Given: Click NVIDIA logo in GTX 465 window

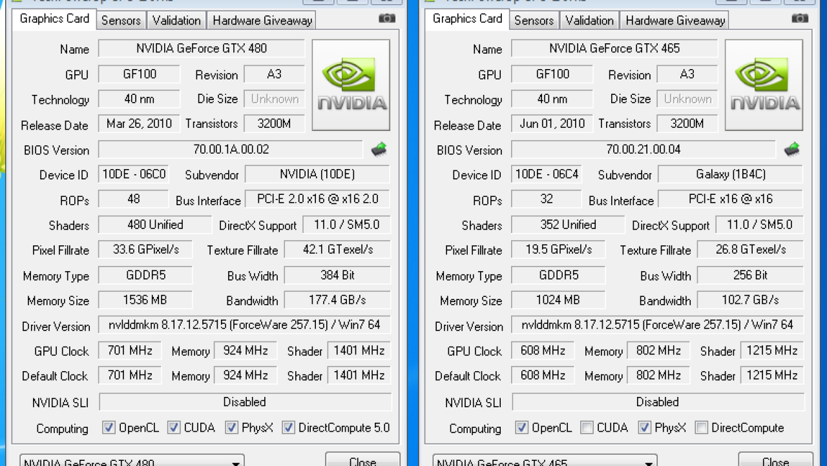Looking at the screenshot, I should (x=764, y=85).
